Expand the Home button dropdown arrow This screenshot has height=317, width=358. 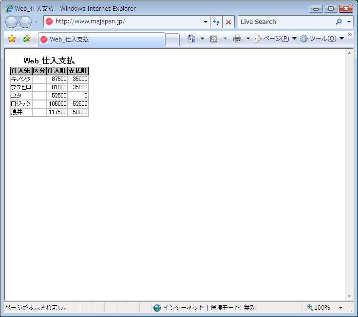202,39
